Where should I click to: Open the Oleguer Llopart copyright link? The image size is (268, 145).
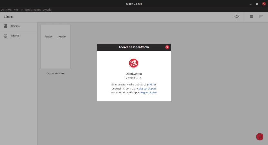[147, 89]
